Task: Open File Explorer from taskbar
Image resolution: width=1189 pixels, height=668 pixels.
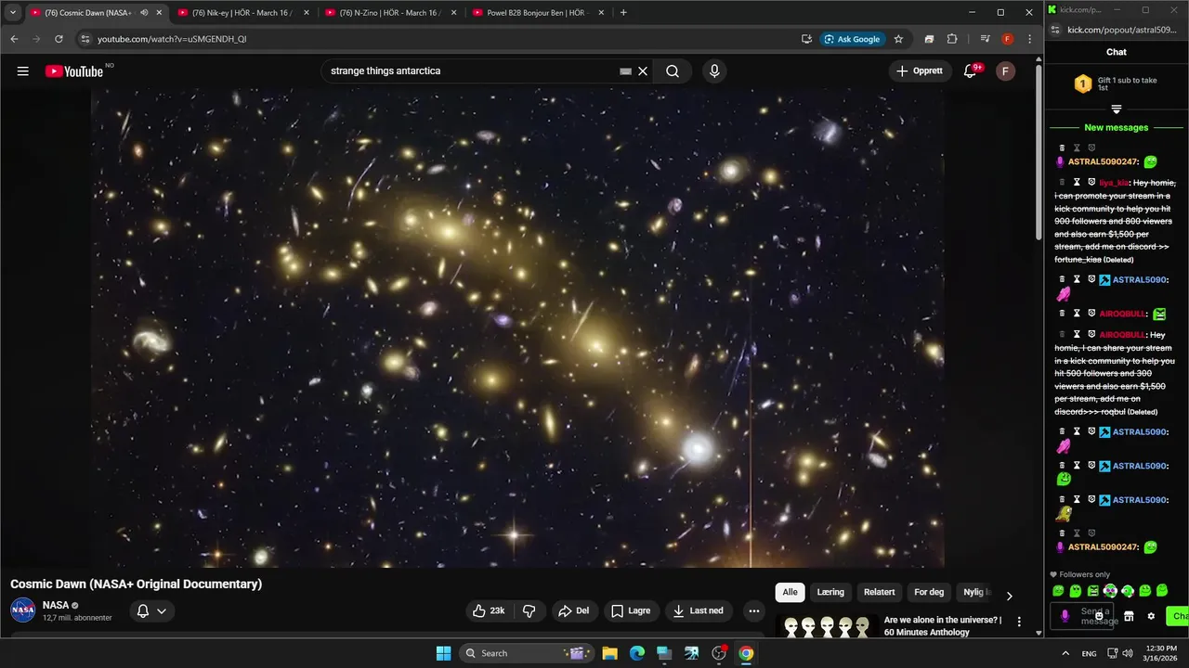Action: [610, 653]
